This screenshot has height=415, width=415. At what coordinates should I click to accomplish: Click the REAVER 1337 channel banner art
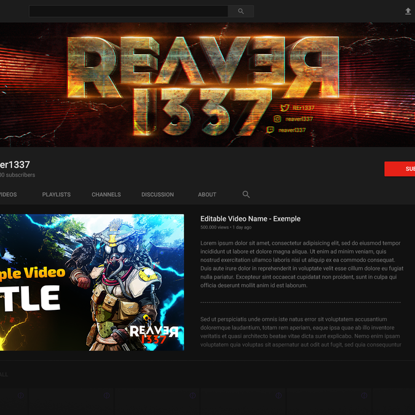pyautogui.click(x=184, y=80)
